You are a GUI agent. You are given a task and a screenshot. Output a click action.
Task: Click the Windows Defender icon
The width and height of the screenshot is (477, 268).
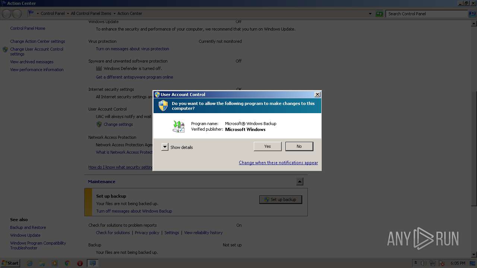(x=99, y=68)
